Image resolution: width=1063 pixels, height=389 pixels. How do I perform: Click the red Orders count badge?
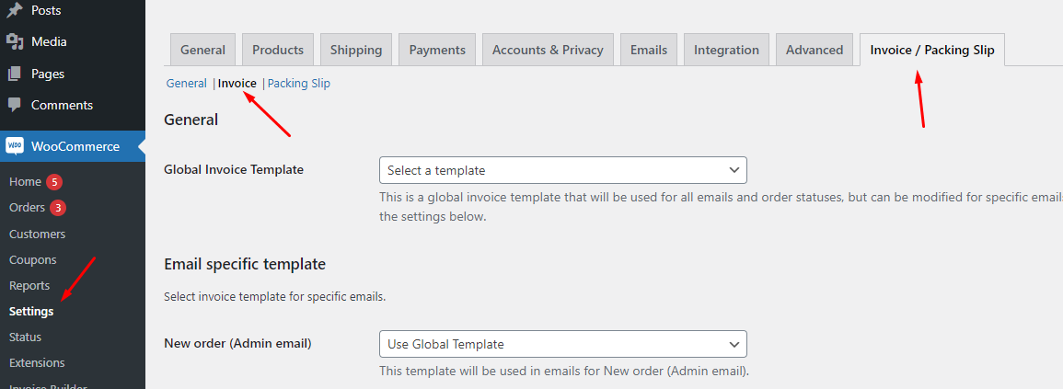point(58,208)
